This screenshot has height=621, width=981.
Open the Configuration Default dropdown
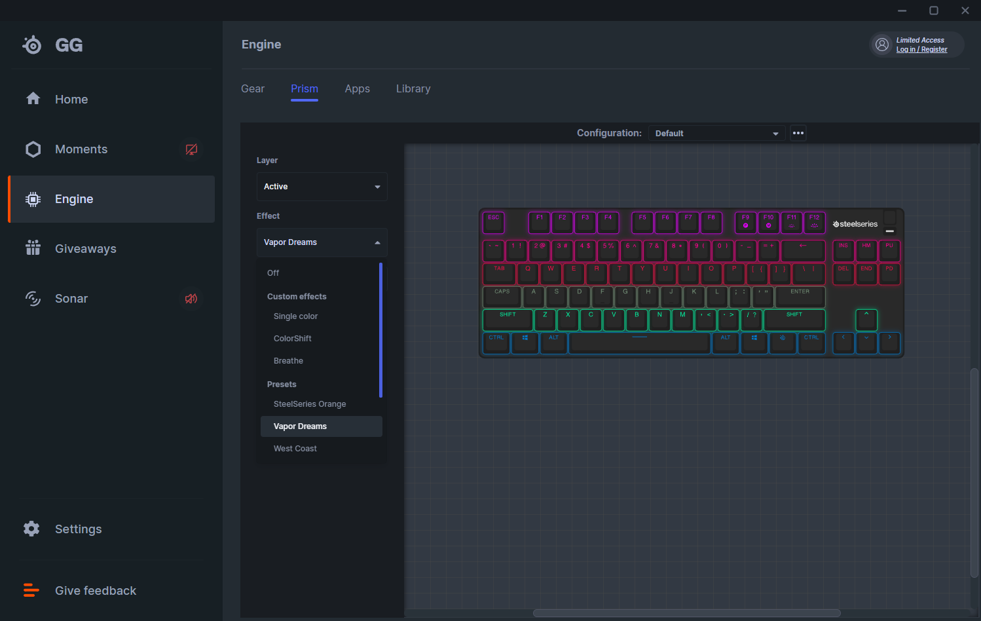tap(716, 133)
